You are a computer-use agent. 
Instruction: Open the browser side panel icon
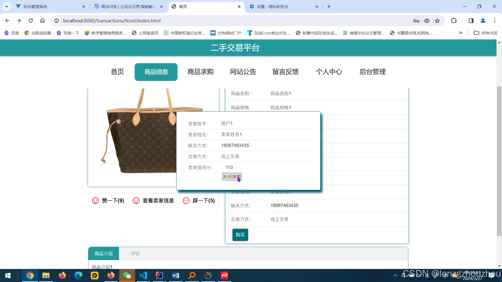471,21
